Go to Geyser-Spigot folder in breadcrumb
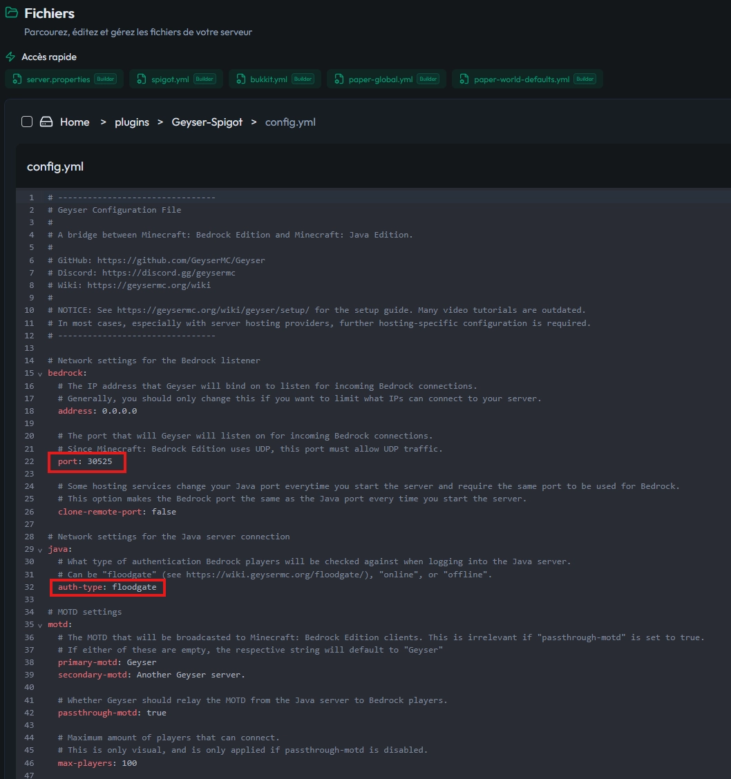This screenshot has width=731, height=779. tap(207, 122)
